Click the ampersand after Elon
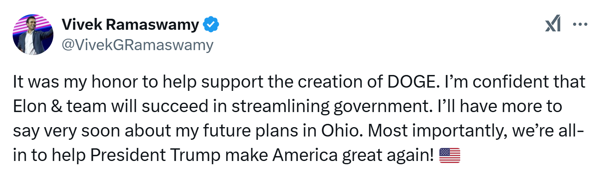This screenshot has width=600, height=174. [x=53, y=107]
